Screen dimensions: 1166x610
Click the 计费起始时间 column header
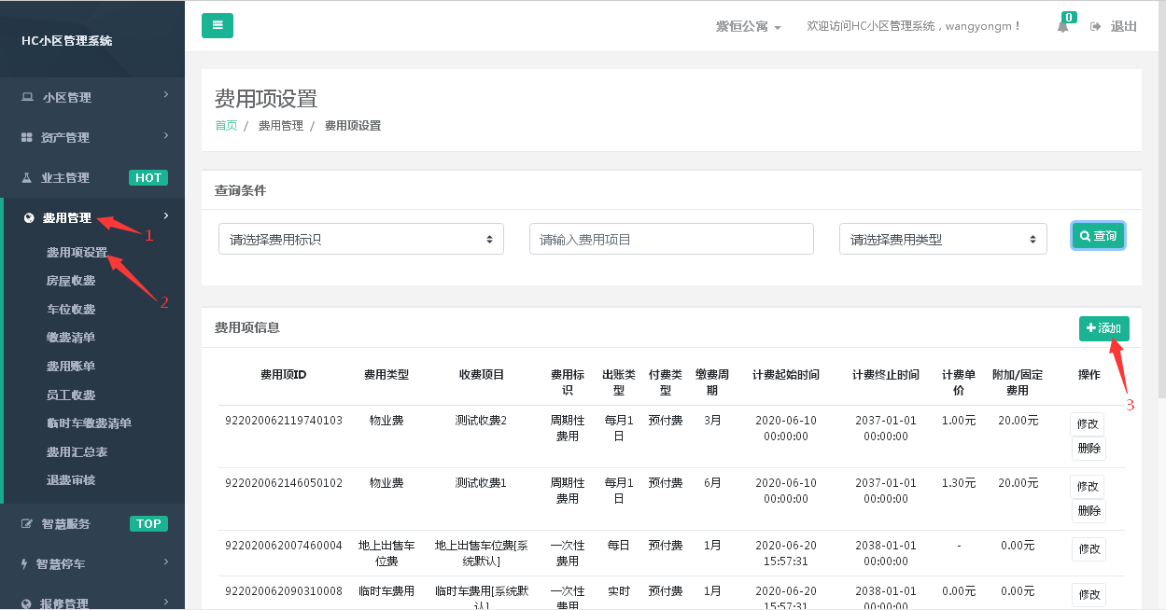[786, 374]
